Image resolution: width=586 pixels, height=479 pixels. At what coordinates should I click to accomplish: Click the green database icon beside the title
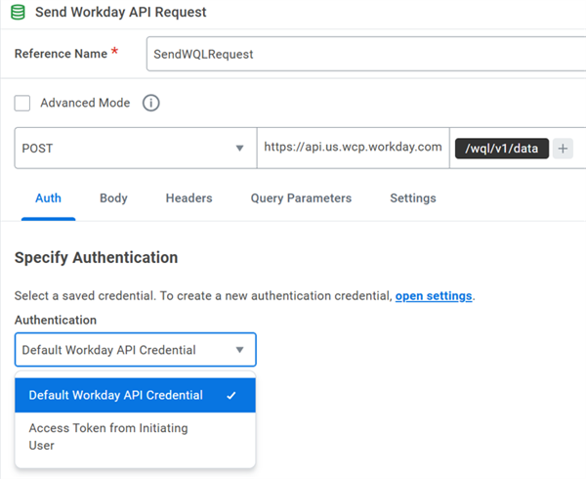tap(18, 12)
